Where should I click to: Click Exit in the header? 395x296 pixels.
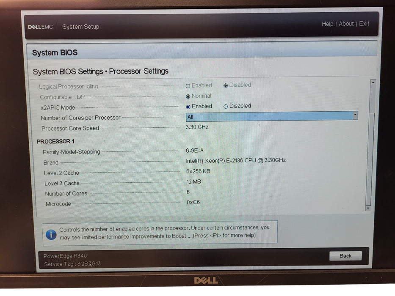[364, 23]
